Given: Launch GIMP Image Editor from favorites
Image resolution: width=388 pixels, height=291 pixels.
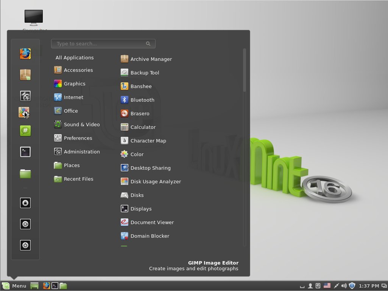Looking at the screenshot, I should [x=24, y=112].
